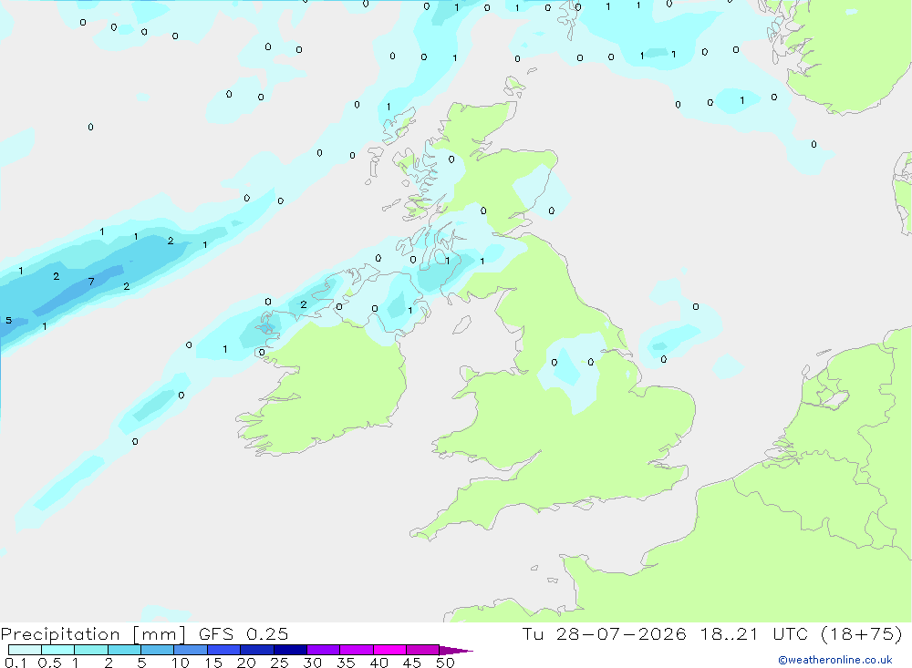Click the legend label "50"
This screenshot has height=668, width=912.
(445, 663)
